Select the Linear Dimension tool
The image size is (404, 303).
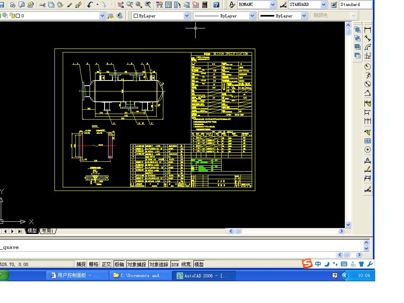point(368,30)
